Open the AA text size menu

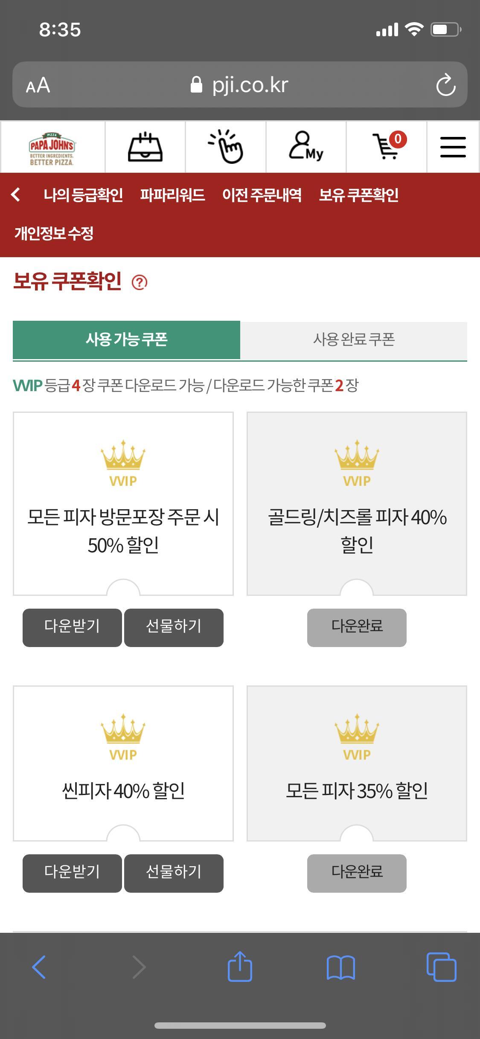tap(38, 85)
